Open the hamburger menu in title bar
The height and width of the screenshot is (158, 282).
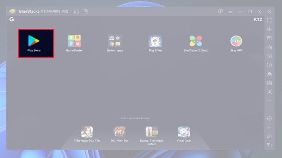point(231,11)
